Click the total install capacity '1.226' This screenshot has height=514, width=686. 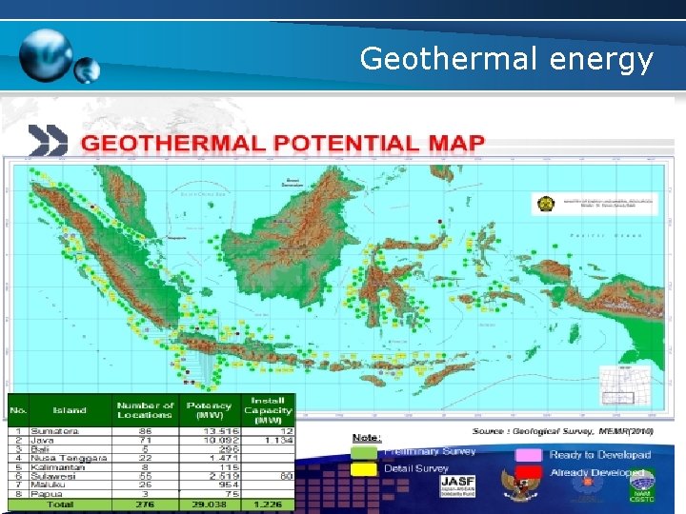pos(268,504)
